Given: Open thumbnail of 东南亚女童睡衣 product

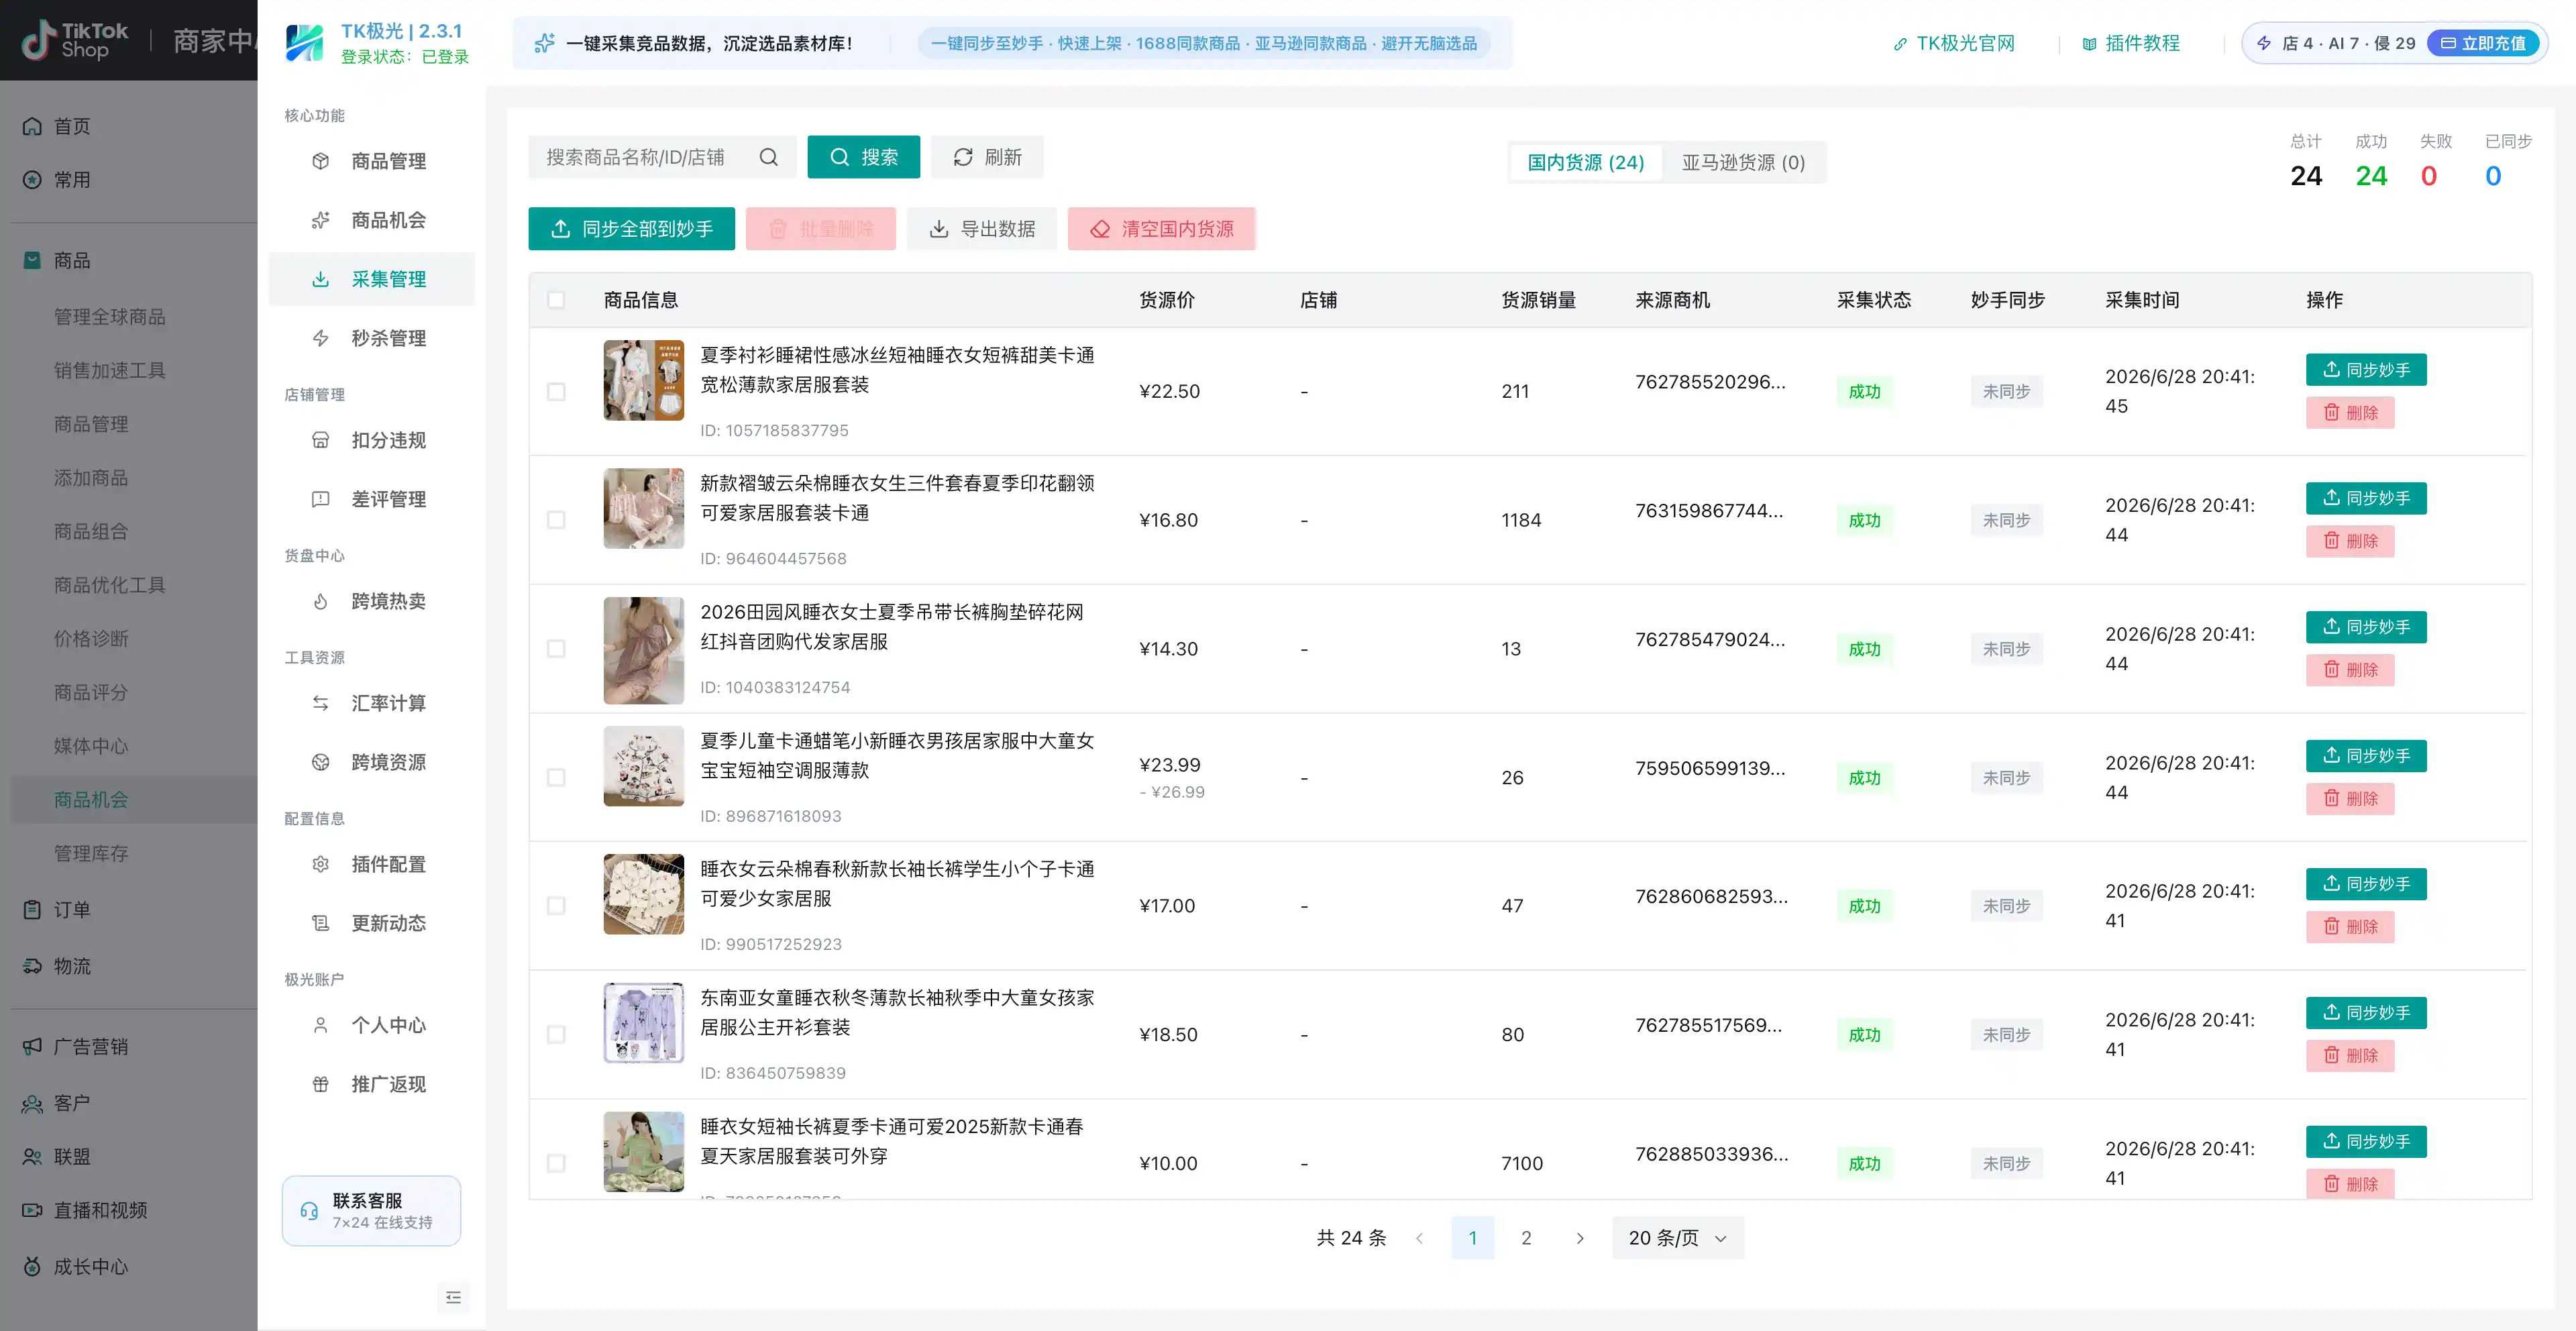Looking at the screenshot, I should point(644,1023).
